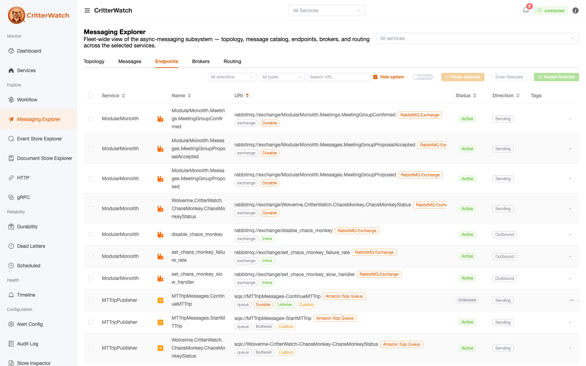Open the Audit Log icon
This screenshot has height=366, width=586.
coord(11,344)
